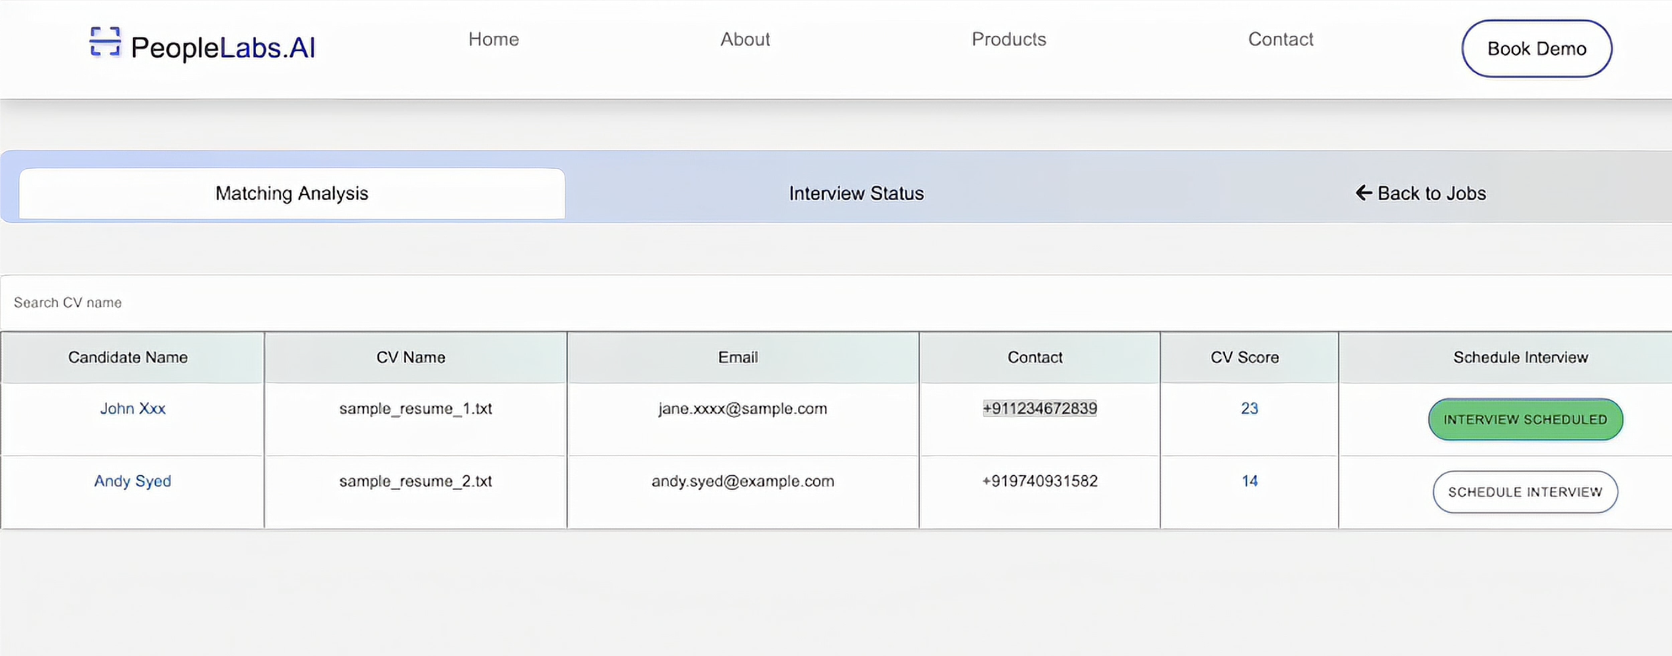Click the Contact navigation link
1672x656 pixels.
point(1280,40)
